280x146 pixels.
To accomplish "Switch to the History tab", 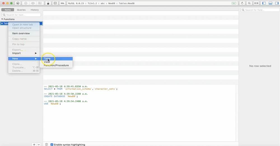I will pyautogui.click(x=35, y=10).
